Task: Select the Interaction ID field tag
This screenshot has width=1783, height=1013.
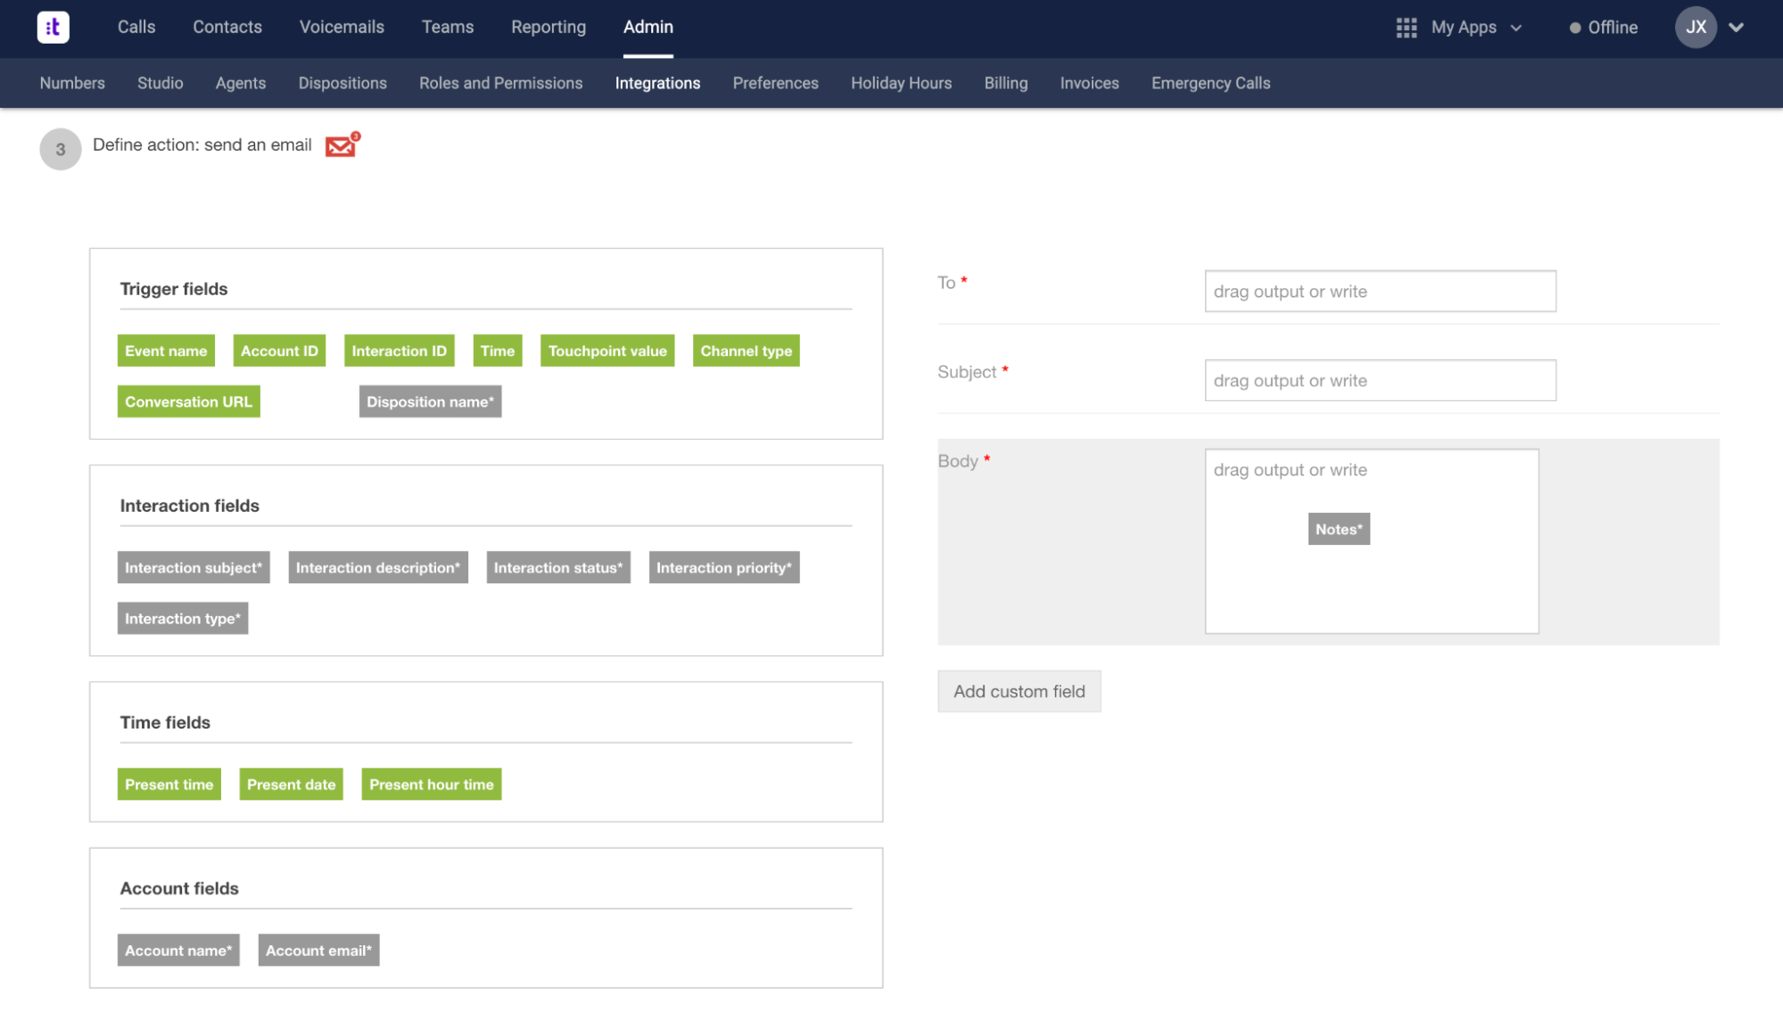Action: [x=399, y=351]
